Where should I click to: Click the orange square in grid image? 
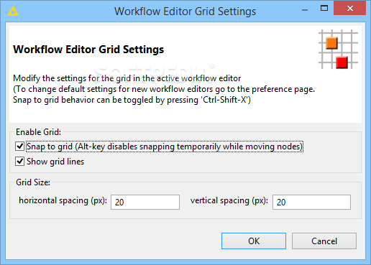(331, 43)
